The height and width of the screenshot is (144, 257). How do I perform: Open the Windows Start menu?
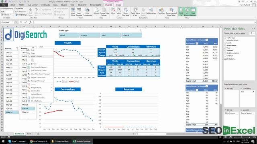pos(3,141)
